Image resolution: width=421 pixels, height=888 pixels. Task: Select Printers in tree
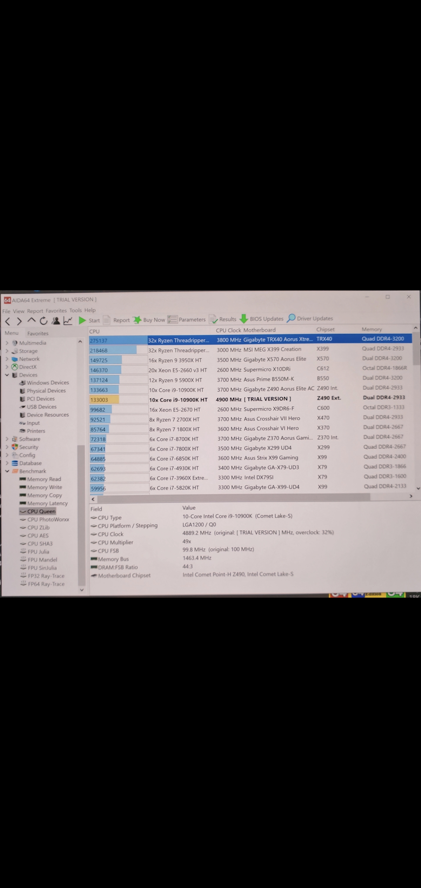pyautogui.click(x=32, y=431)
